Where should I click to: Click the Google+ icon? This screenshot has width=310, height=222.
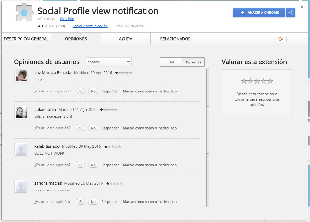coord(281,39)
